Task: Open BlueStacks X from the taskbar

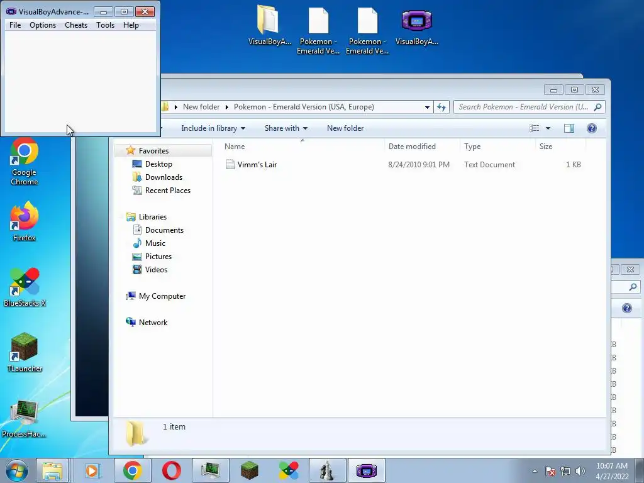Action: pos(288,470)
